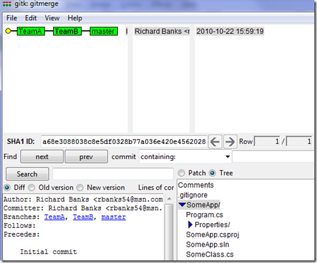Select the yellow commit node in graph
This screenshot has width=317, height=263.
click(x=8, y=31)
